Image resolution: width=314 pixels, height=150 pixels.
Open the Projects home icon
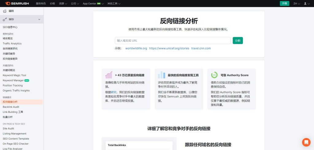point(5,11)
